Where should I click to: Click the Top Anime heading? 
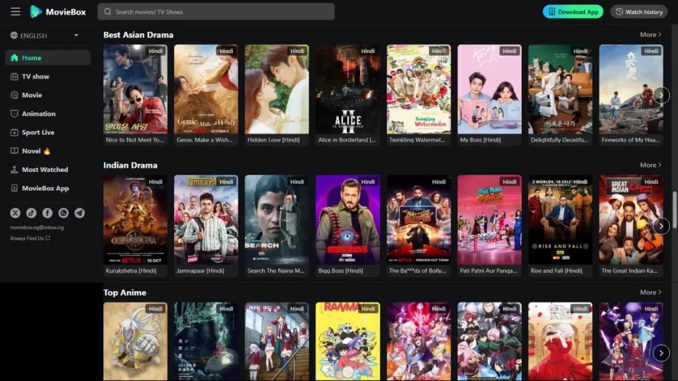click(x=124, y=292)
